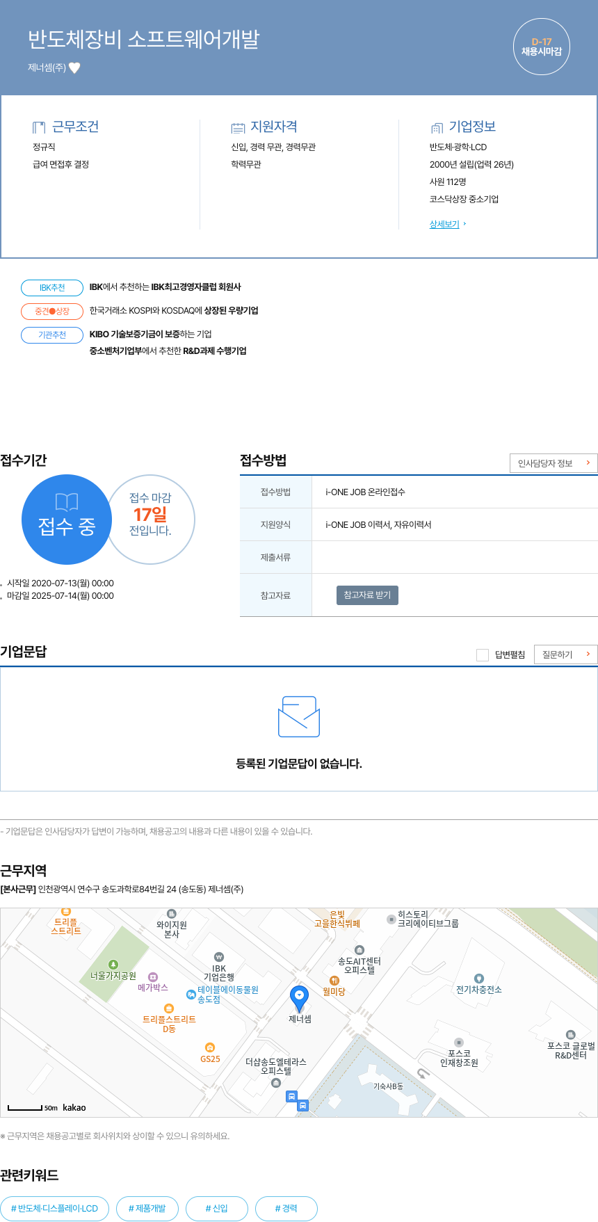Click the 월미당 restaurant marker
The width and height of the screenshot is (598, 1222).
tap(334, 981)
